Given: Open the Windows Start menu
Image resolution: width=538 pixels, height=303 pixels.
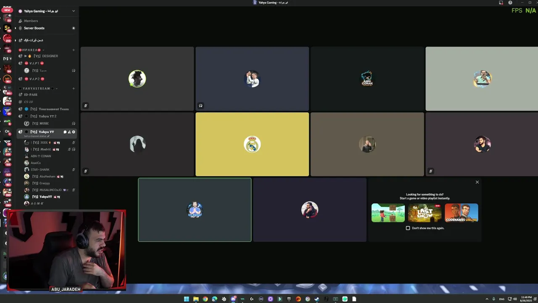Looking at the screenshot, I should 187,299.
